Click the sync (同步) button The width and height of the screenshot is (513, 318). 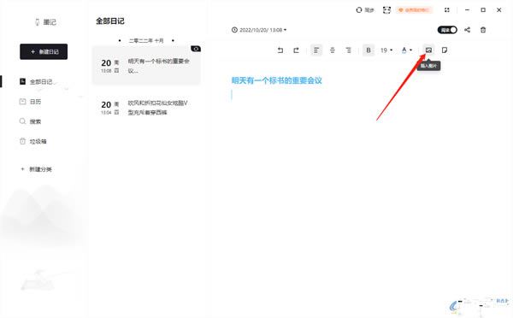point(365,10)
